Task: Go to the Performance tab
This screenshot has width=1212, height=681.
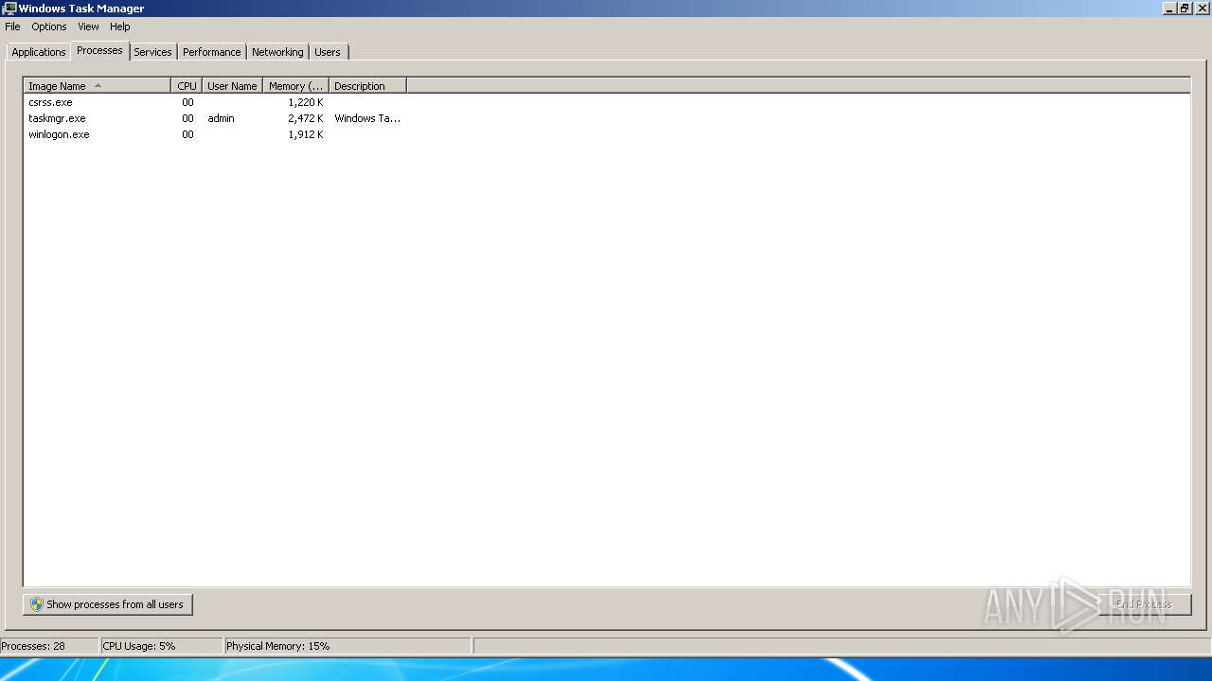Action: [x=212, y=52]
